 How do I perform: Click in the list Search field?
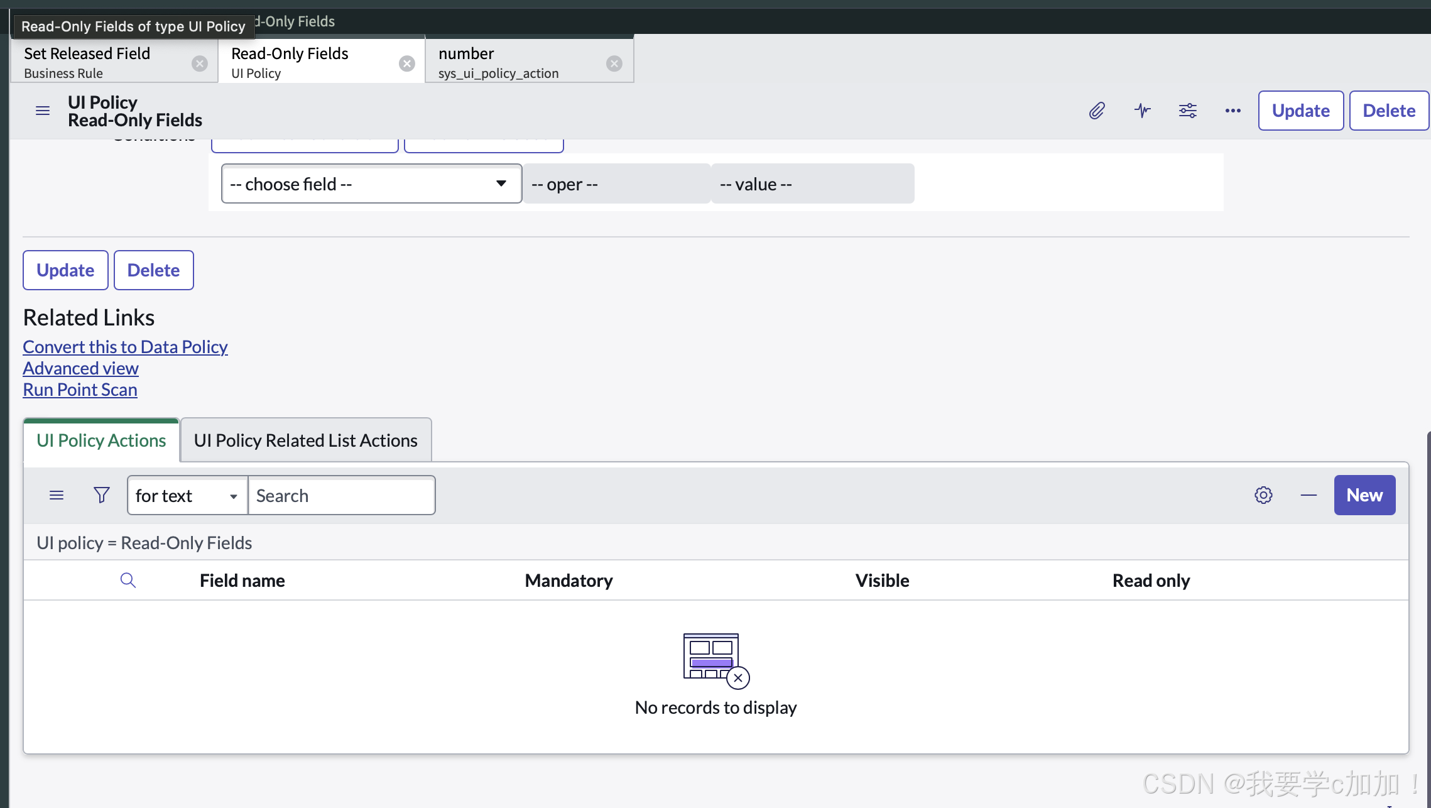(x=341, y=495)
